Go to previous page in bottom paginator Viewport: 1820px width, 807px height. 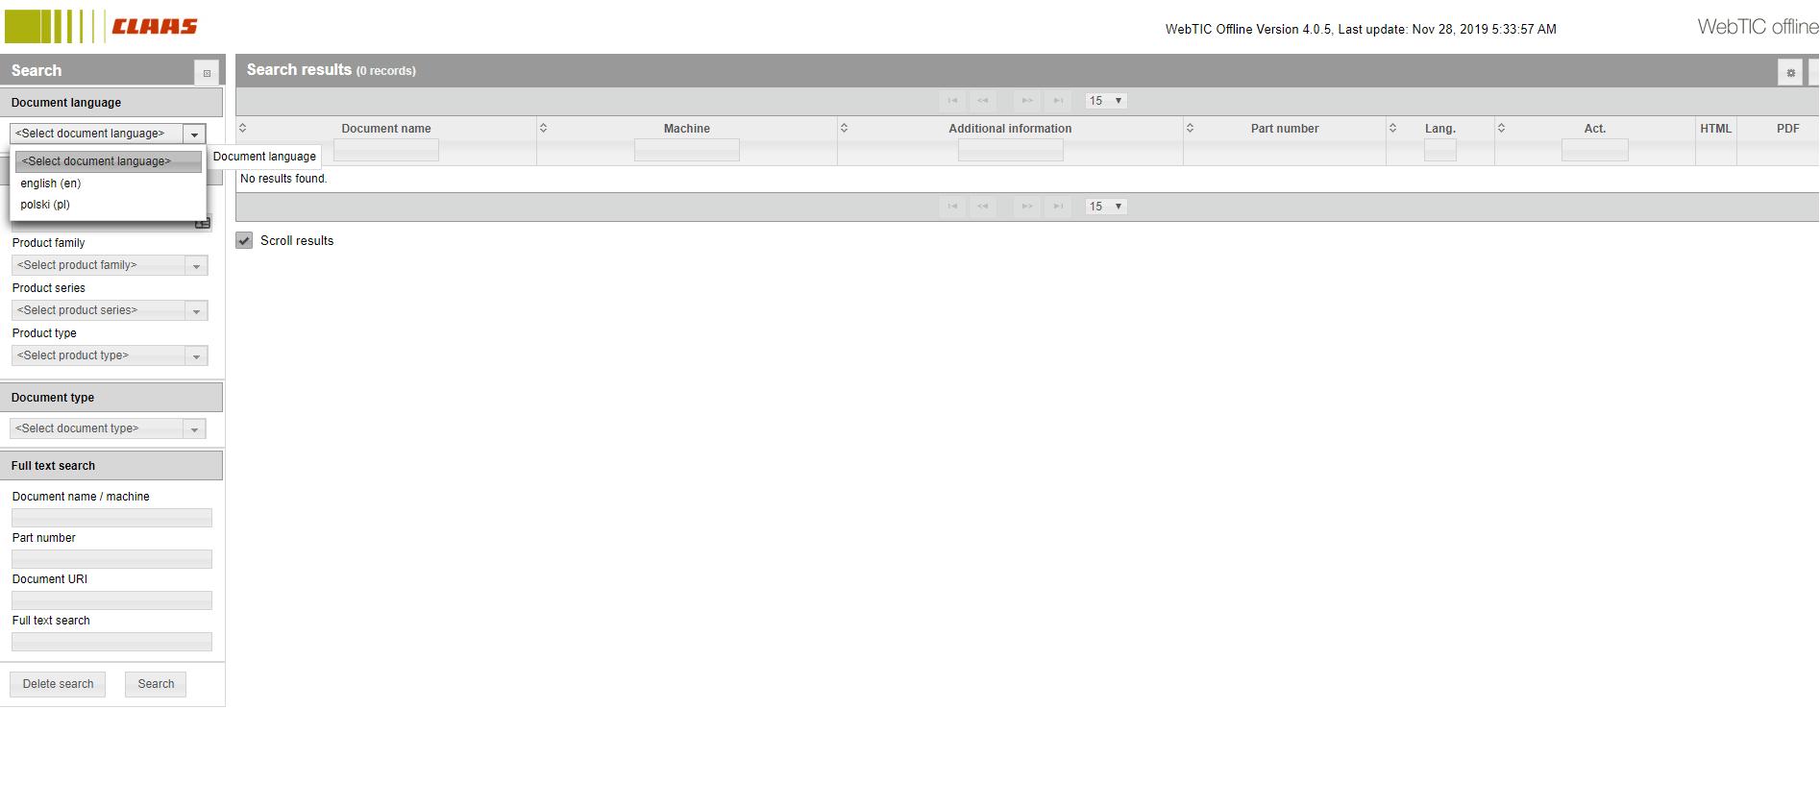click(x=983, y=207)
